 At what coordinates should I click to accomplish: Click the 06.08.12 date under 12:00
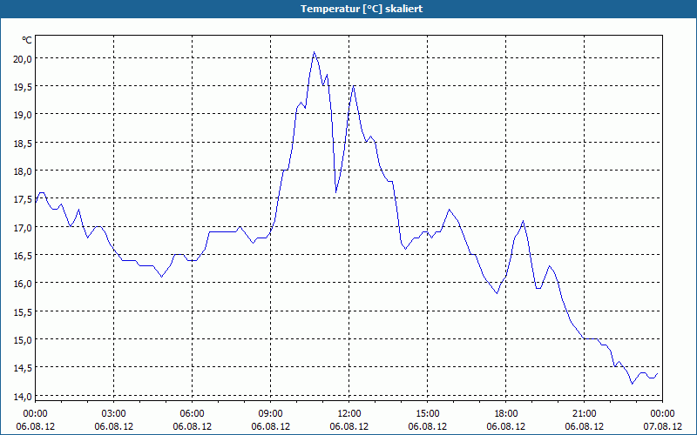(x=349, y=426)
